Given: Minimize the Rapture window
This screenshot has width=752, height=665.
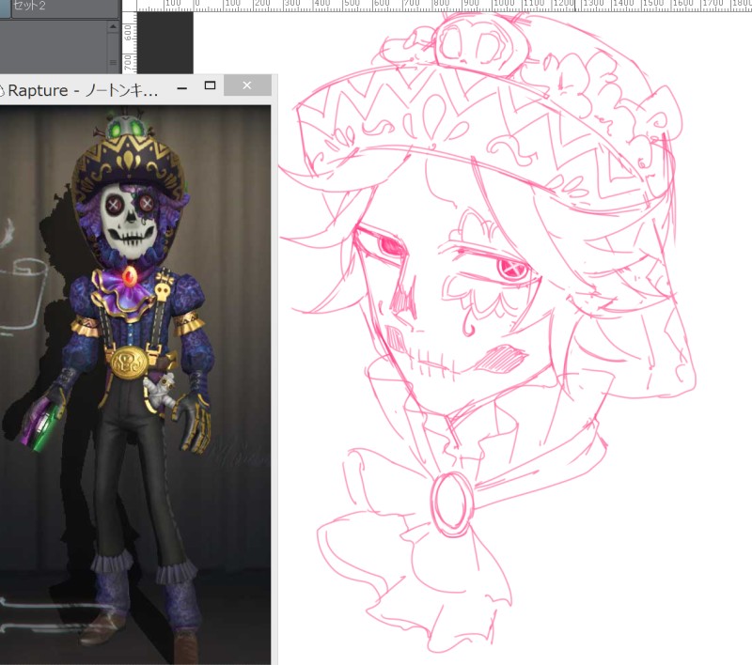Looking at the screenshot, I should click(182, 86).
